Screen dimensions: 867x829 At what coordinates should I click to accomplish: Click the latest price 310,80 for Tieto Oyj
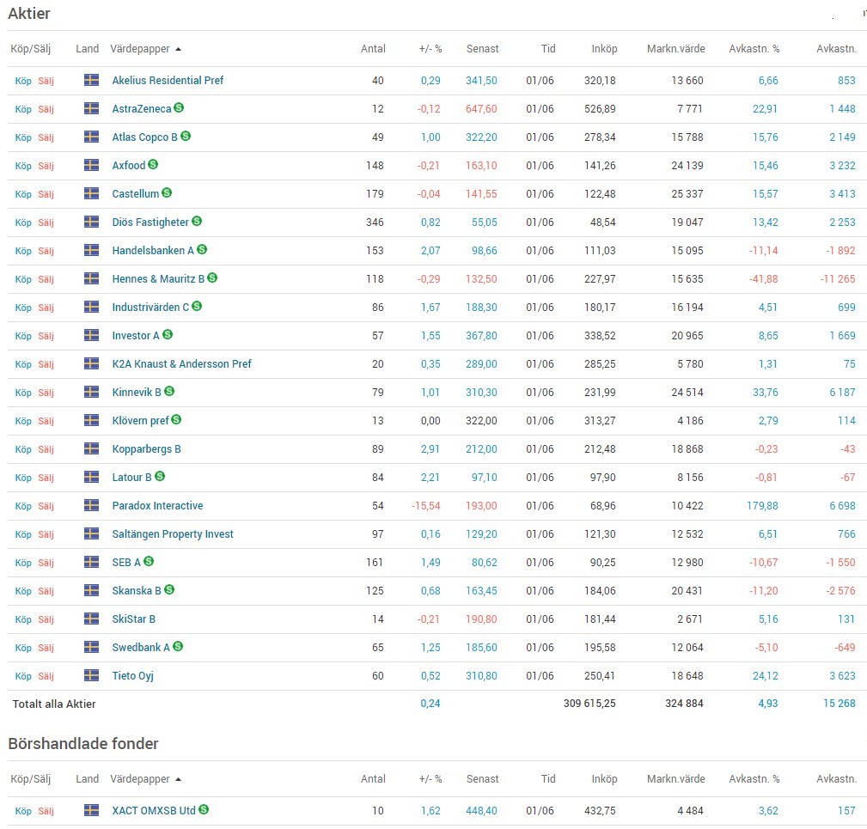pyautogui.click(x=481, y=676)
